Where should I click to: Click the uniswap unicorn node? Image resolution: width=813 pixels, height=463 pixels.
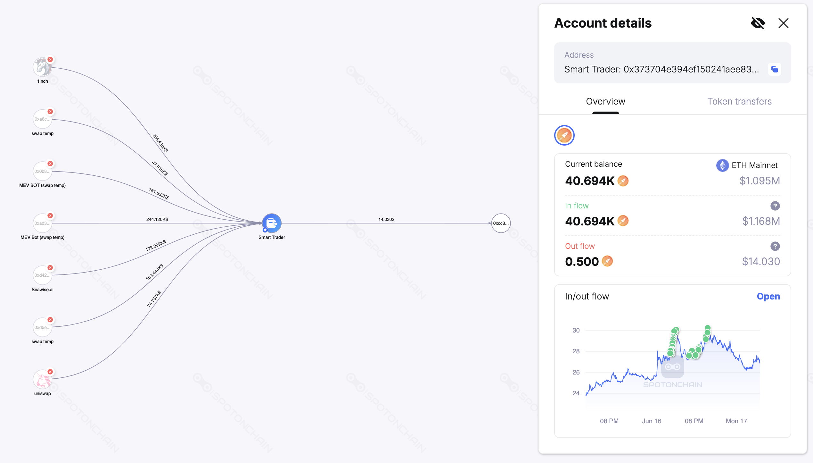pos(42,379)
